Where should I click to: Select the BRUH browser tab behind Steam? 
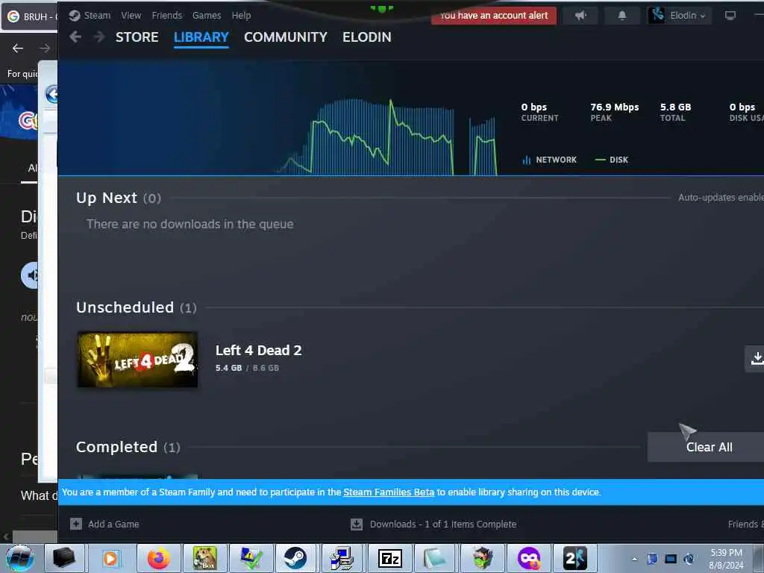pyautogui.click(x=29, y=16)
